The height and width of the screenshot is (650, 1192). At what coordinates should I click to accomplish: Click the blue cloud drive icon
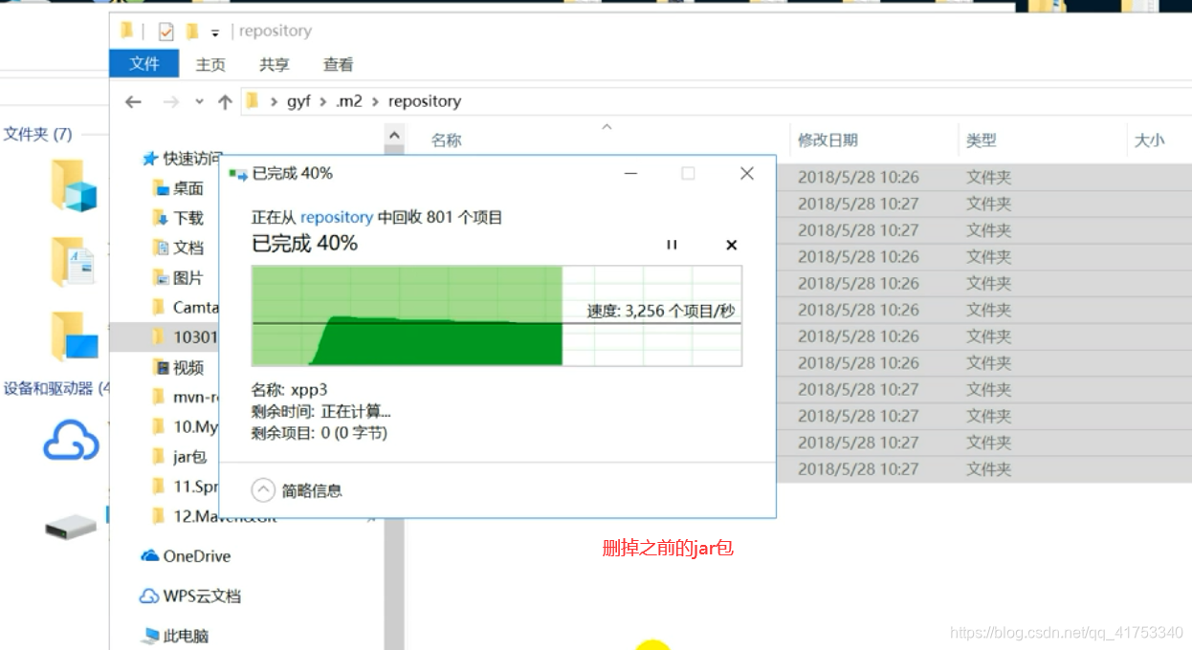tap(72, 443)
